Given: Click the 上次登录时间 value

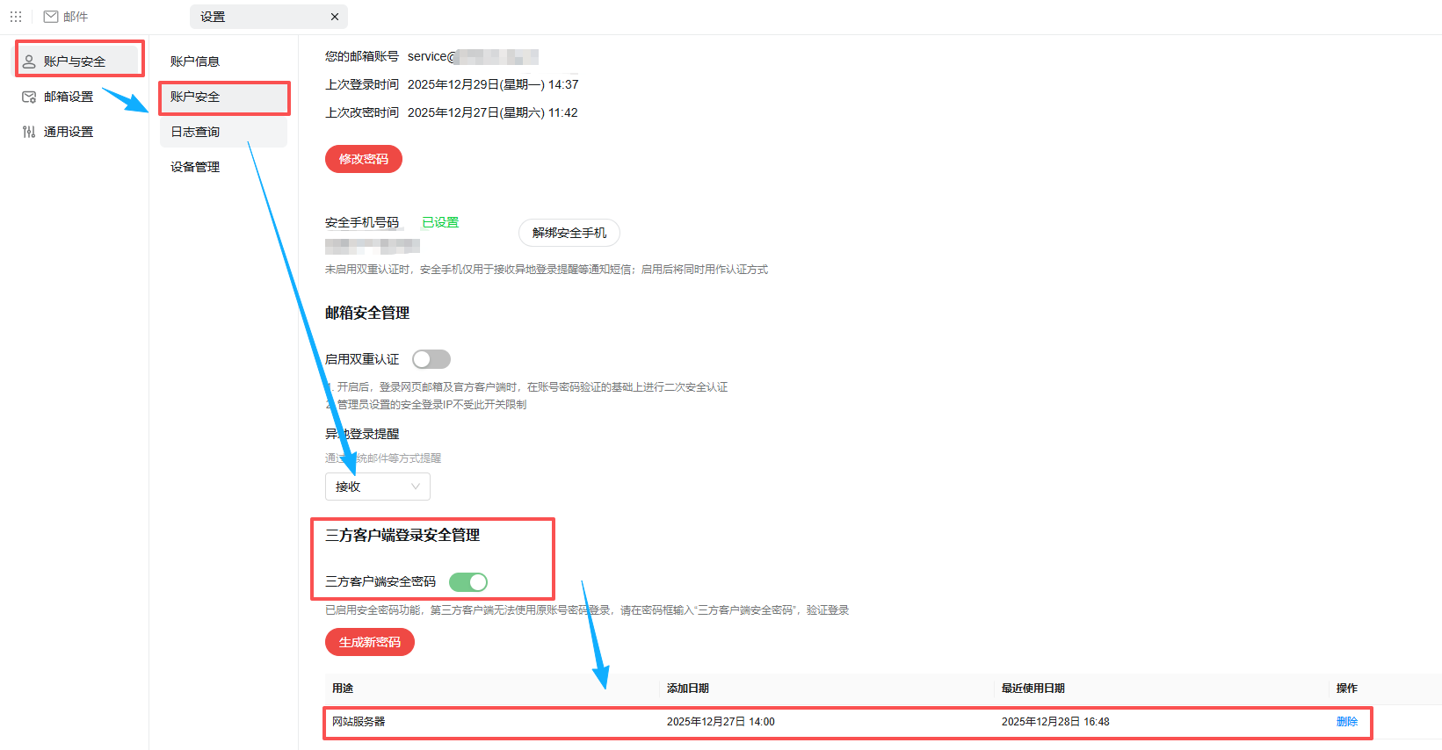Looking at the screenshot, I should (493, 84).
